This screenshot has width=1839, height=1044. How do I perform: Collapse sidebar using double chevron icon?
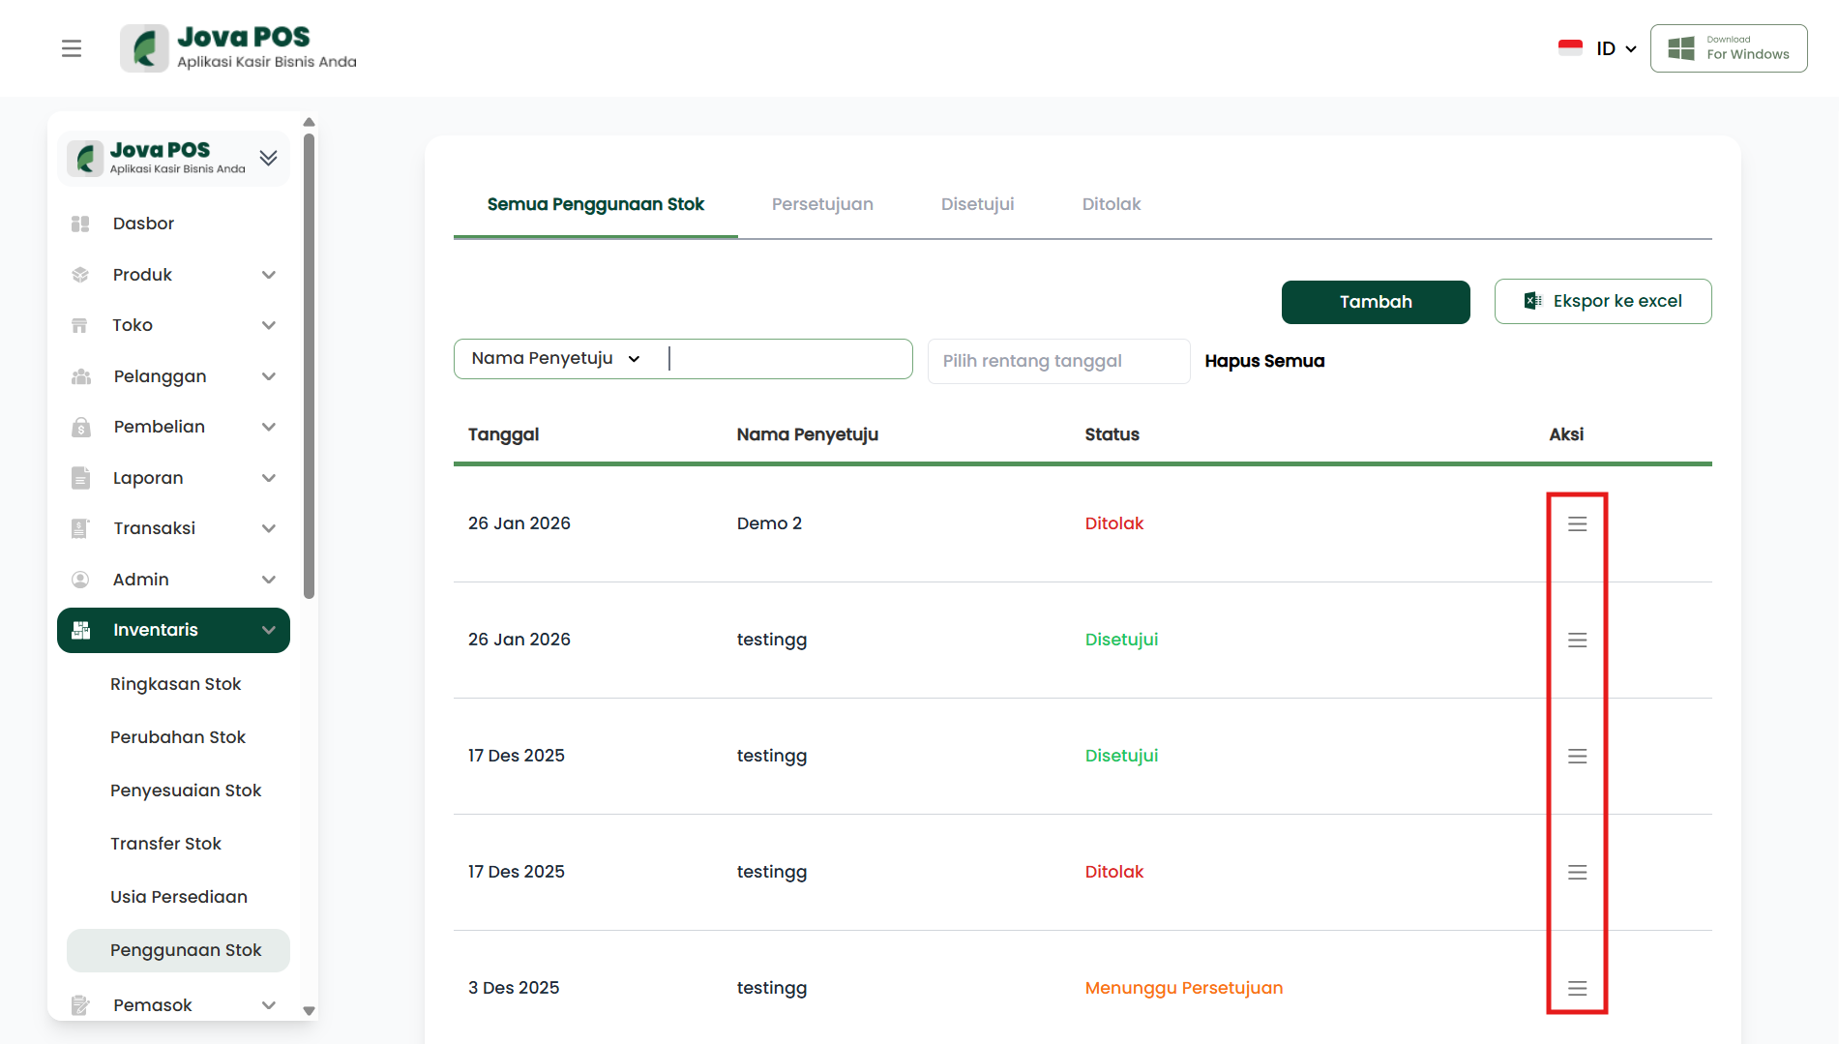click(268, 158)
